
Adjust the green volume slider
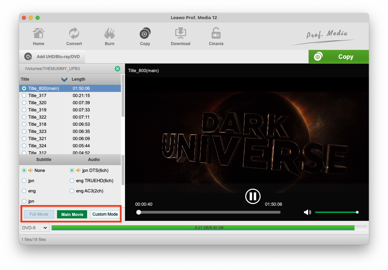point(337,212)
